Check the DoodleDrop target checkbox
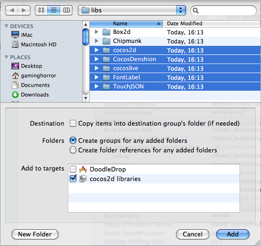 point(73,169)
